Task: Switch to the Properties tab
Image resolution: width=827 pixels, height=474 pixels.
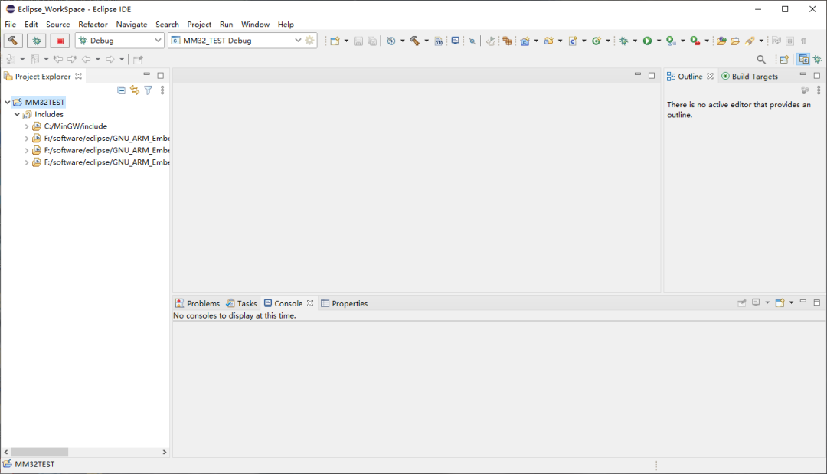Action: tap(345, 303)
